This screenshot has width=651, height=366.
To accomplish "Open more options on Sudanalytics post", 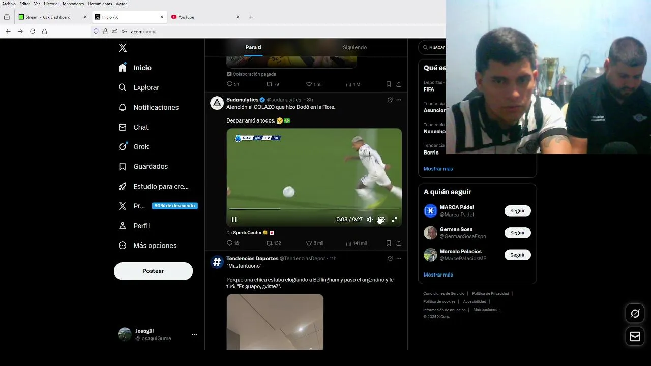I will click(399, 100).
